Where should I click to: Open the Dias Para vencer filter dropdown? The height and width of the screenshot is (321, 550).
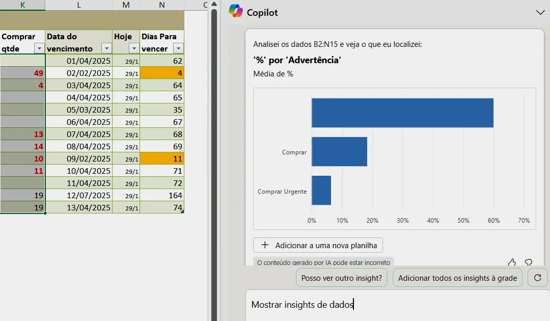(x=178, y=48)
